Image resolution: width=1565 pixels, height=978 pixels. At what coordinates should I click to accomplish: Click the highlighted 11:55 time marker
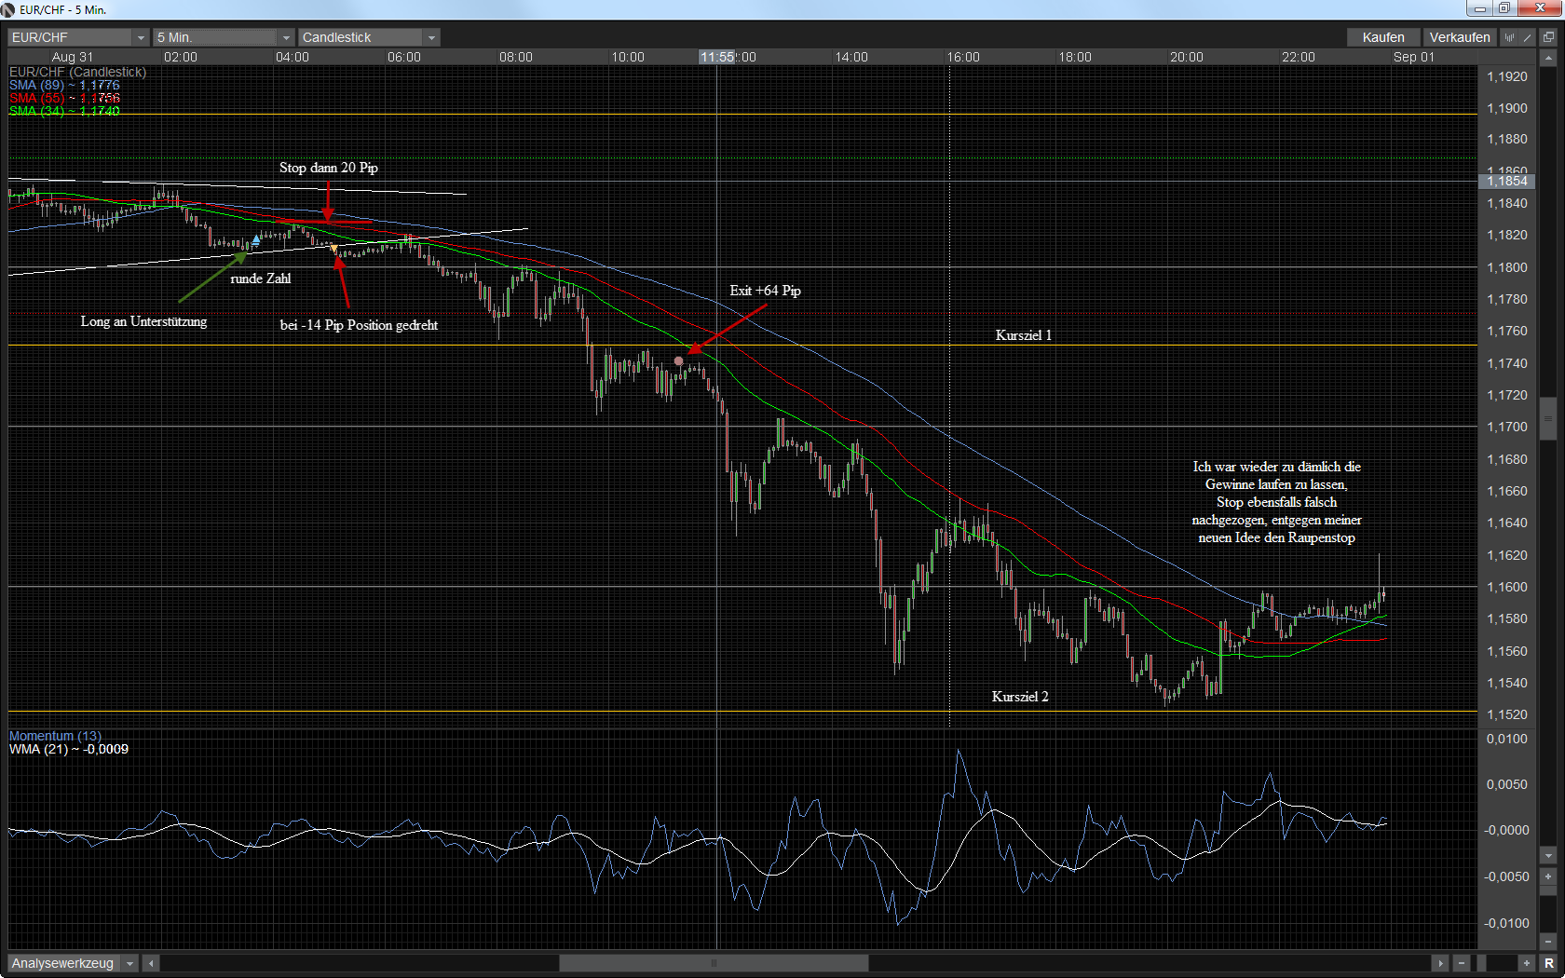point(717,57)
